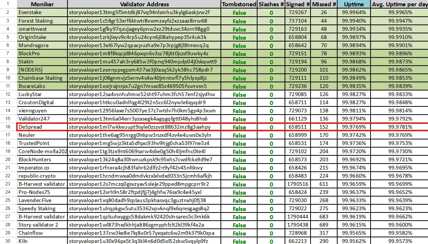Click Everstake's missed count 26

[324, 12]
